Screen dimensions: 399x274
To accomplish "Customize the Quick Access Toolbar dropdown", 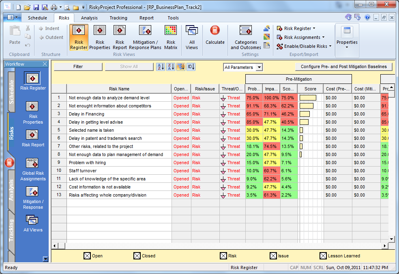I will [x=83, y=7].
